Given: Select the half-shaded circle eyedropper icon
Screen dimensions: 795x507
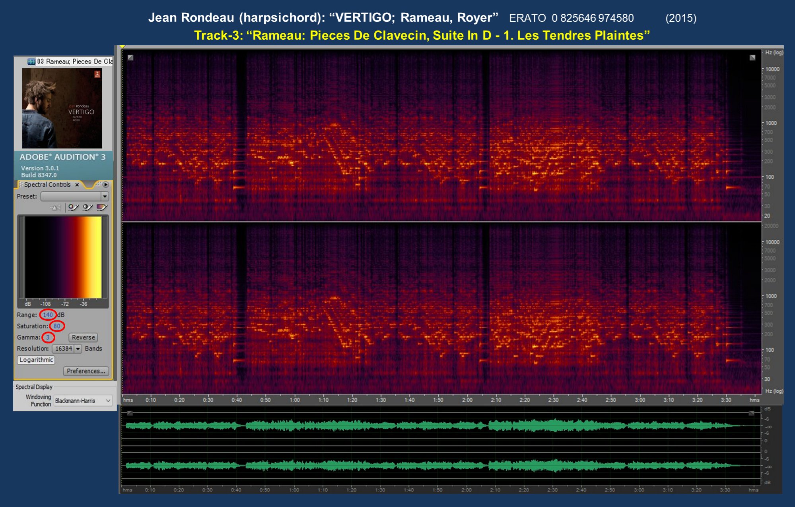Looking at the screenshot, I should pyautogui.click(x=87, y=207).
